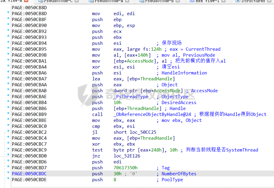
Task: Close the Pseudocode-A tab
Action: (127, 1)
